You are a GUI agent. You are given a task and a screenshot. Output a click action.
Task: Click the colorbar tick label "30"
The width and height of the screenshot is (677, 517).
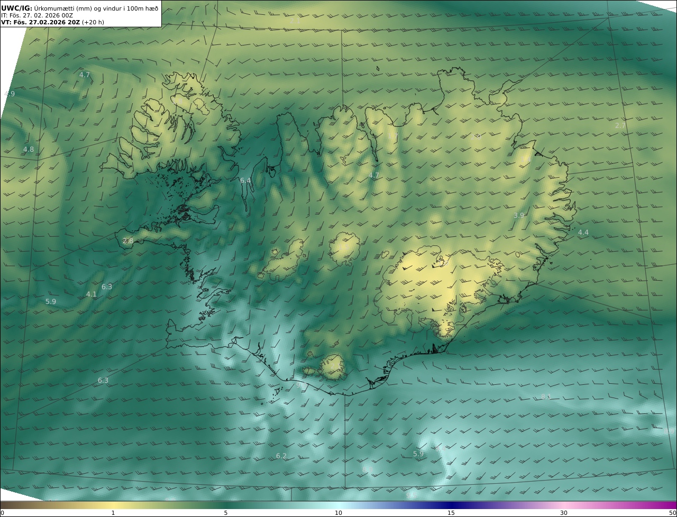click(x=564, y=513)
